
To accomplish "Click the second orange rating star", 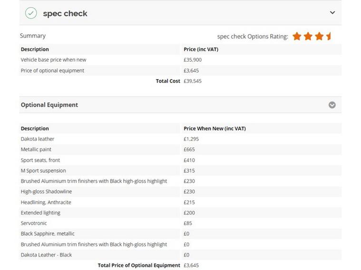I will 308,36.
